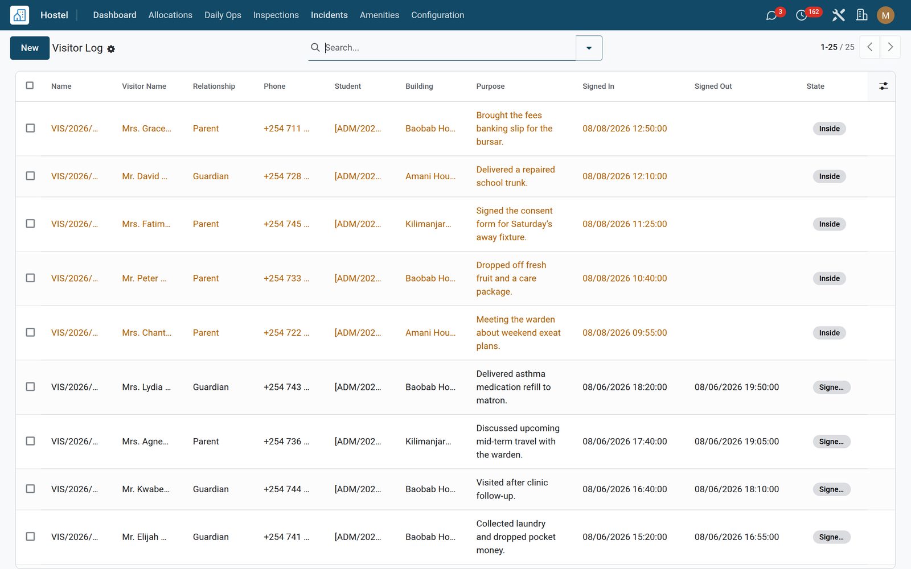Open the Daily Ops menu
Viewport: 911px width, 569px height.
(223, 15)
